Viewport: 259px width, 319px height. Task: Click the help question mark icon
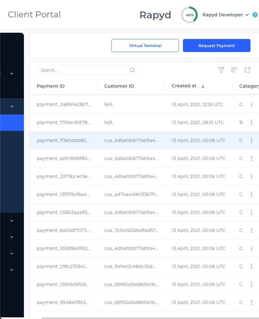coord(255,15)
